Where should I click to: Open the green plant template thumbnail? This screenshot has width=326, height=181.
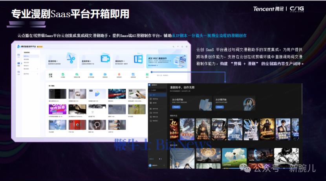pyautogui.click(x=137, y=109)
